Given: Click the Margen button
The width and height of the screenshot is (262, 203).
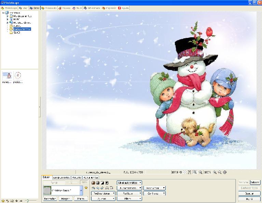Looking at the screenshot, I should coord(65,199).
